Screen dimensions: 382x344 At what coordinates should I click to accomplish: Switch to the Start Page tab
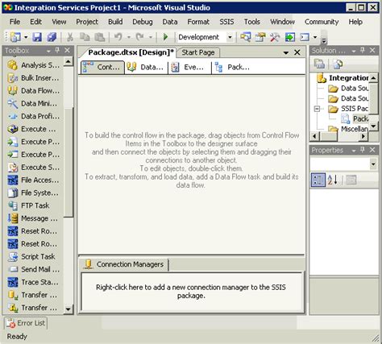point(198,52)
